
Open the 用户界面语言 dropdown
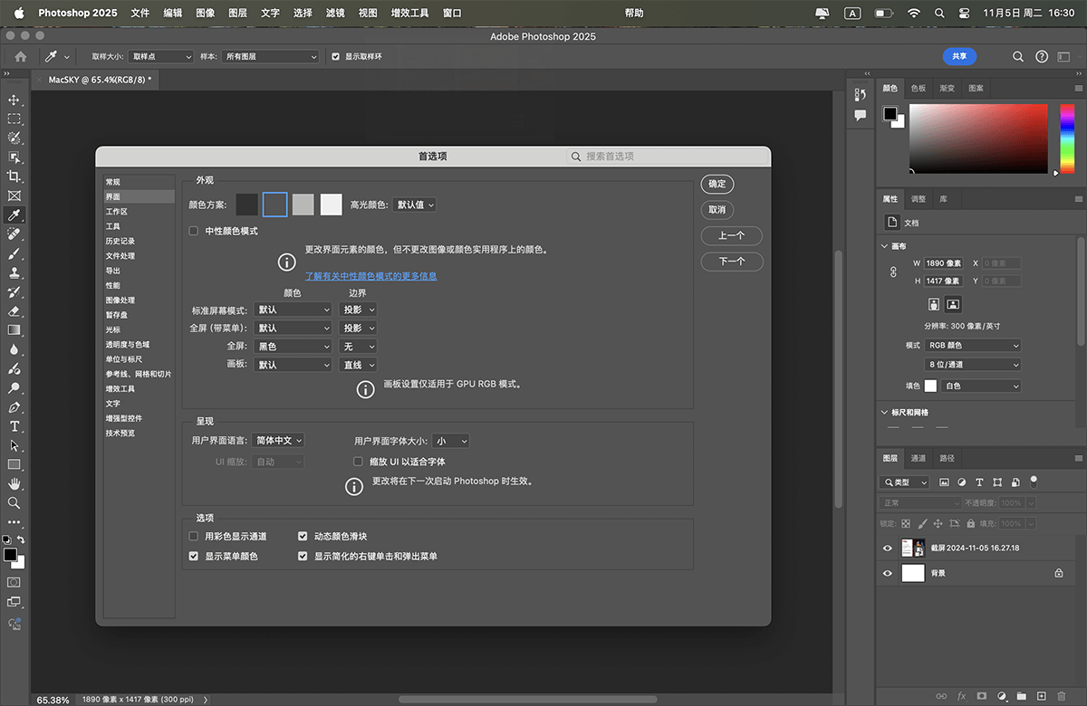click(x=278, y=441)
